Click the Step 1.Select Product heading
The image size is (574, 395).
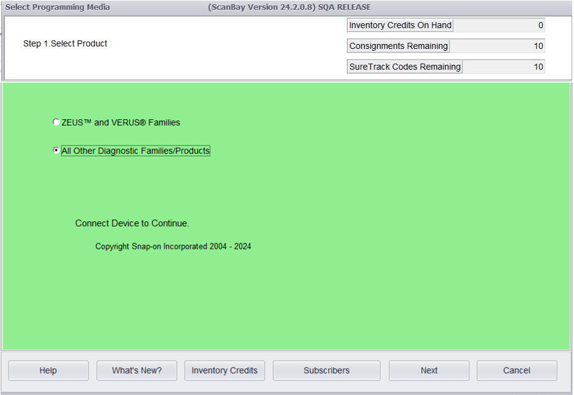coord(65,44)
